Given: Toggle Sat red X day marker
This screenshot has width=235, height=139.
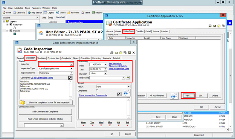Looking at the screenshot, I should point(127,126).
